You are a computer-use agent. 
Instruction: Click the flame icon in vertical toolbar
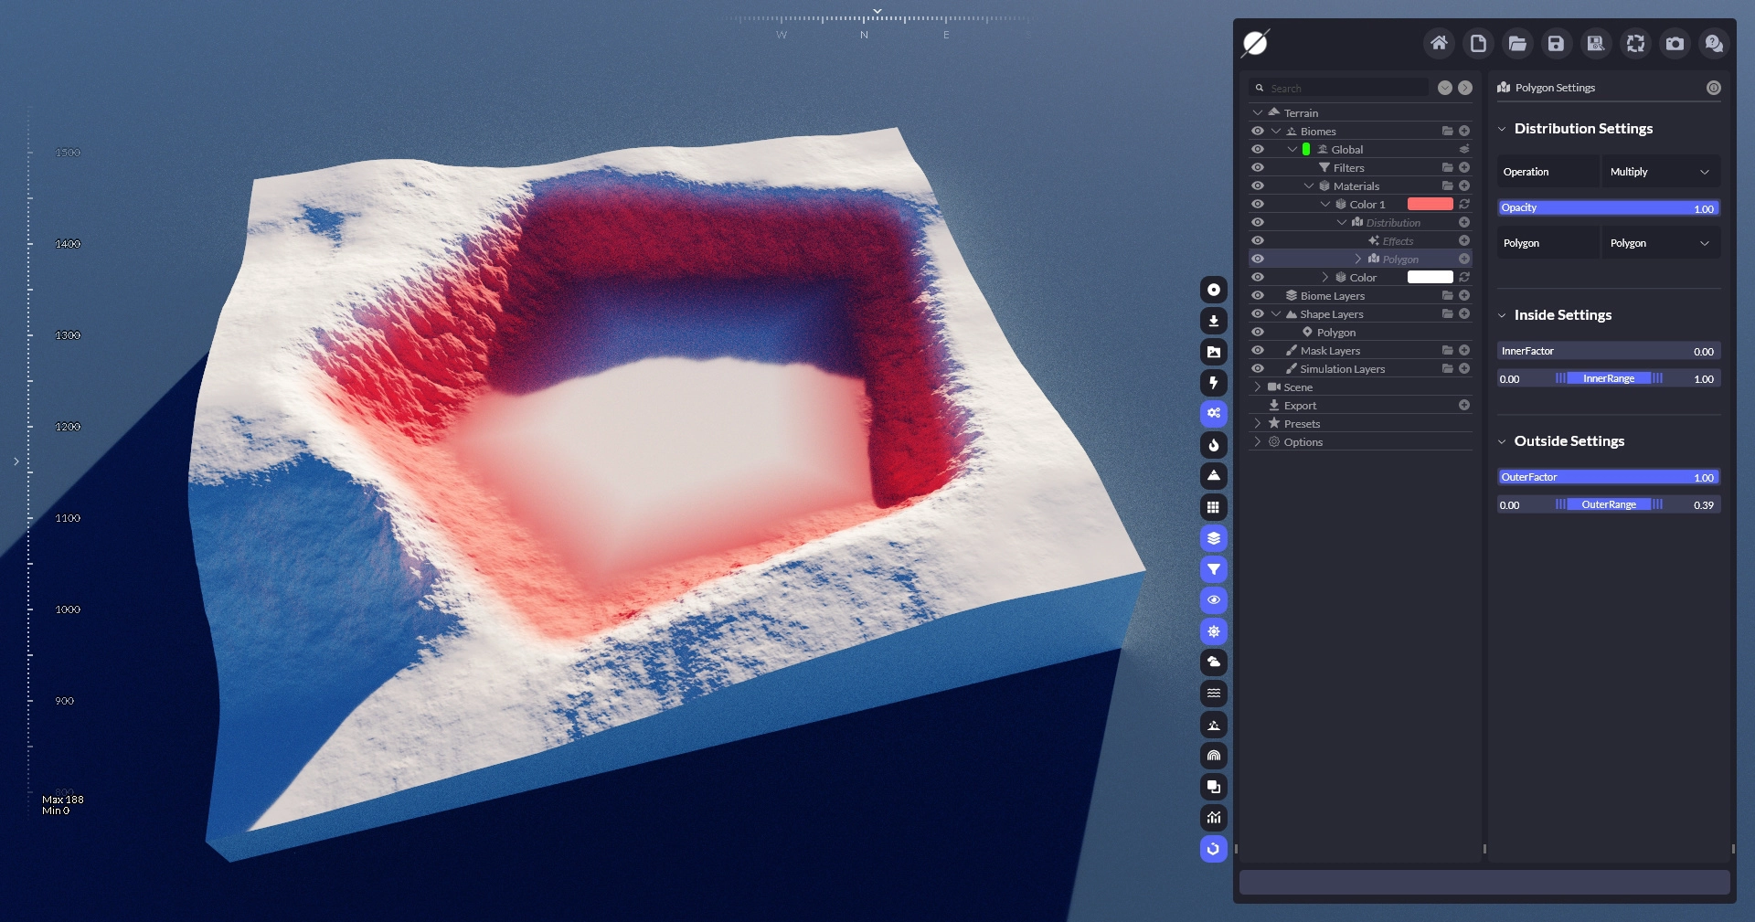tap(1213, 445)
